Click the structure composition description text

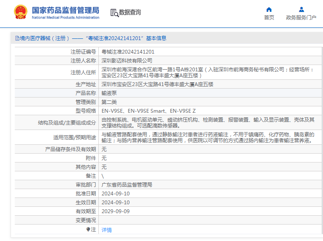pos(208,123)
